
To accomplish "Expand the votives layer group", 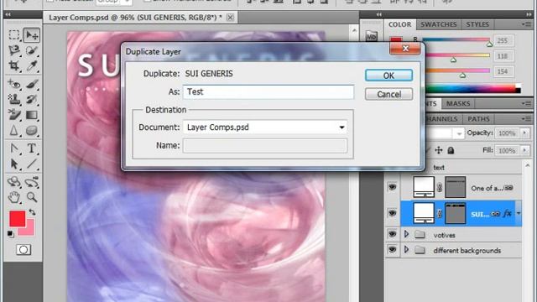I will [406, 234].
